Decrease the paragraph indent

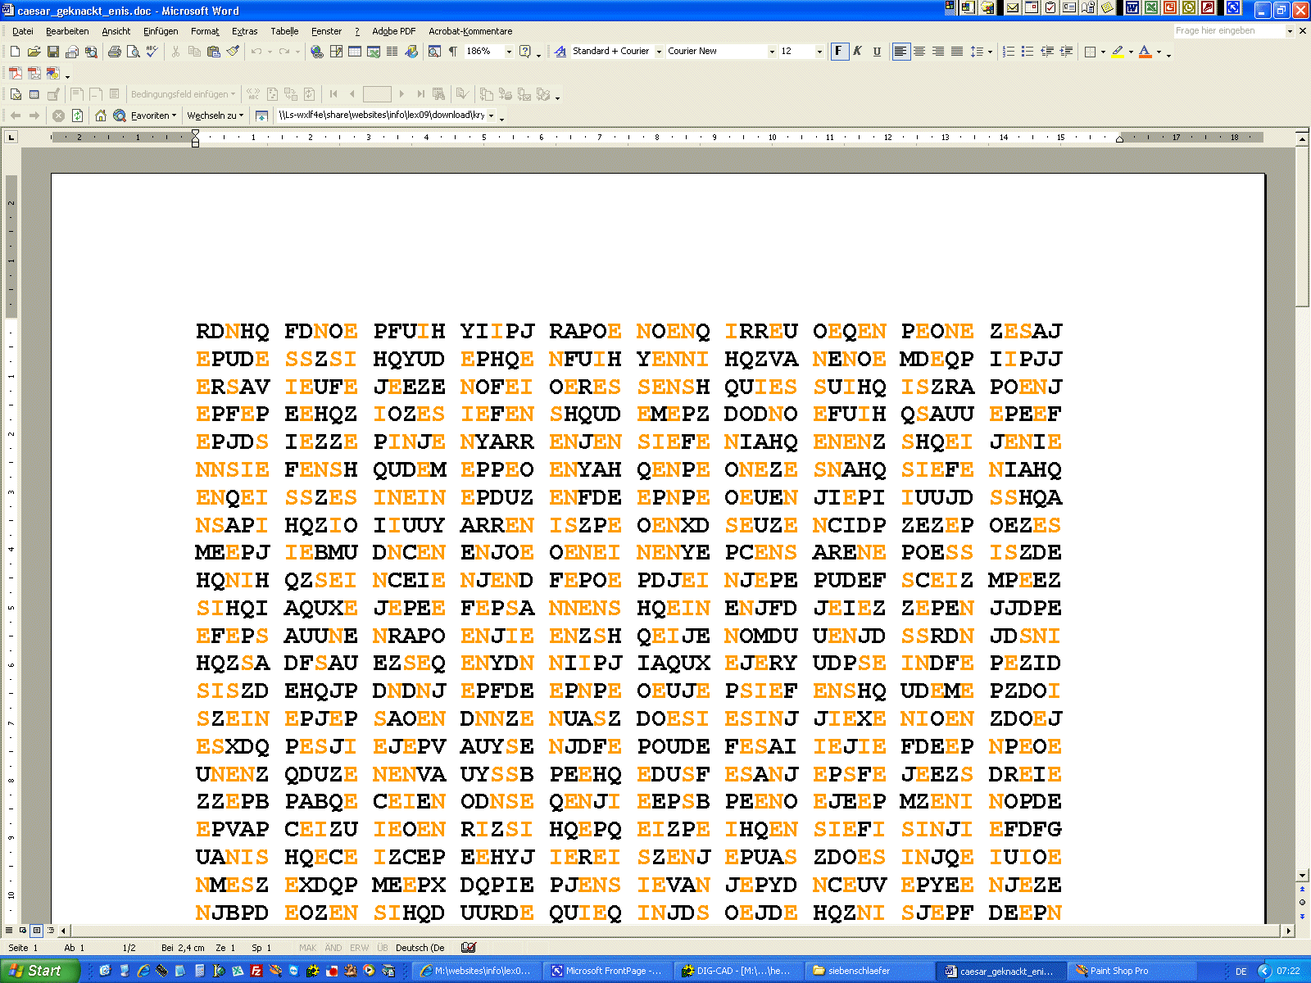(1047, 52)
